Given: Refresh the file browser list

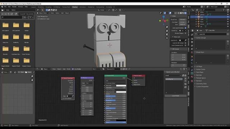Looking at the screenshot, I should tap(12, 14).
